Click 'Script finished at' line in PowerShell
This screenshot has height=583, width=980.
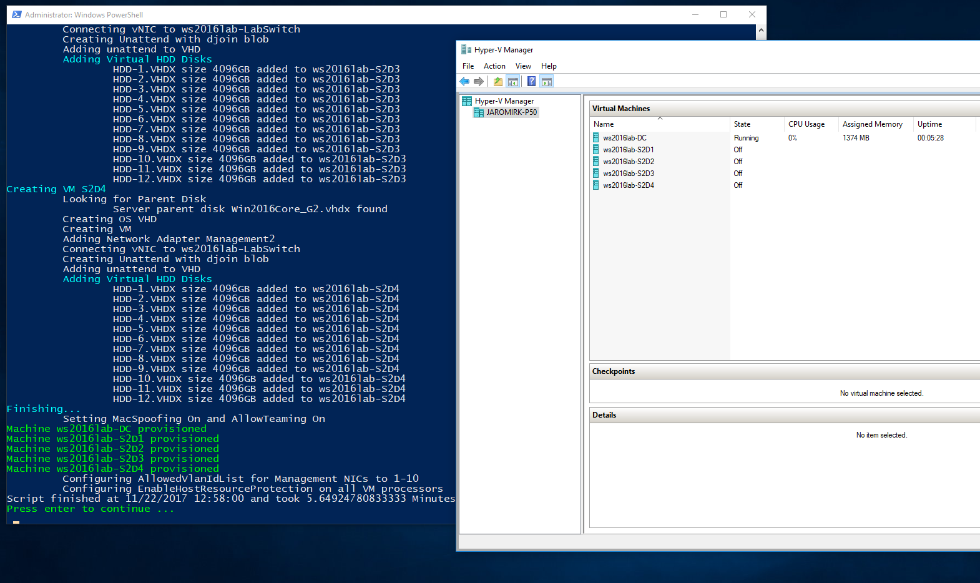pyautogui.click(x=231, y=499)
